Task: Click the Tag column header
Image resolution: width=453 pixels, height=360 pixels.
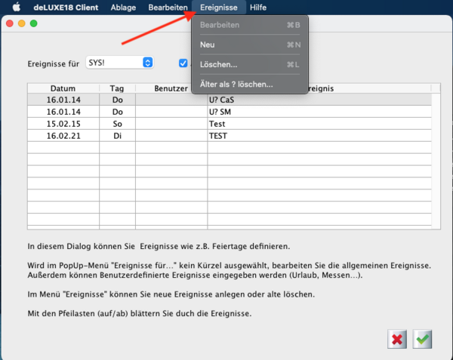Action: [x=117, y=88]
